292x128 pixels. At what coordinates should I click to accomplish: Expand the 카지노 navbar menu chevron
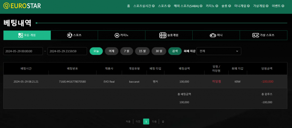point(217,6)
